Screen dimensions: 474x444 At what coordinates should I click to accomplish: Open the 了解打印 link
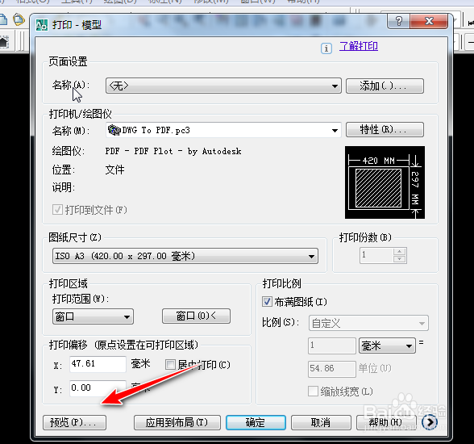[x=359, y=46]
